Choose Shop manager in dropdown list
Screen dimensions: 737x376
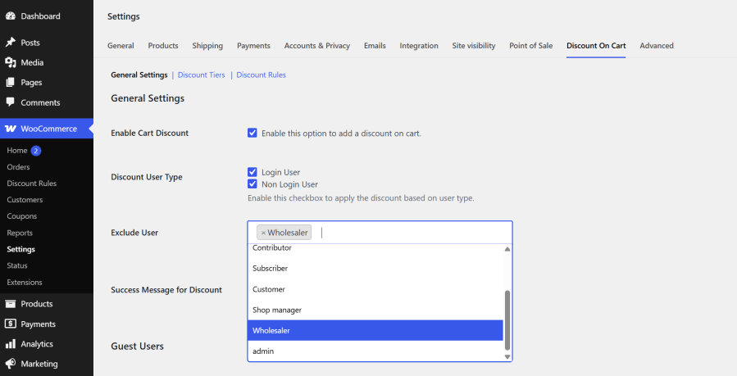click(375, 310)
